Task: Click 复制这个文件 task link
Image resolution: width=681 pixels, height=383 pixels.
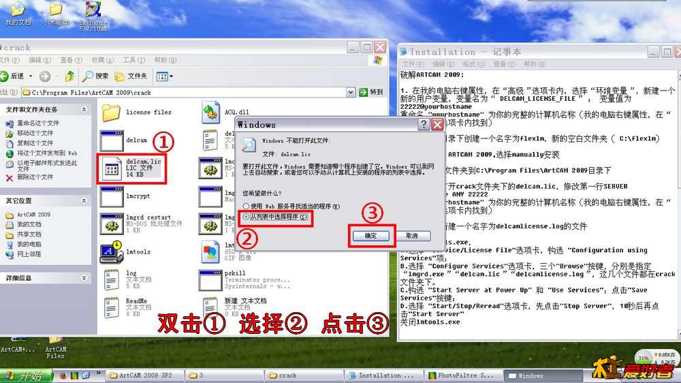Action: [35, 143]
